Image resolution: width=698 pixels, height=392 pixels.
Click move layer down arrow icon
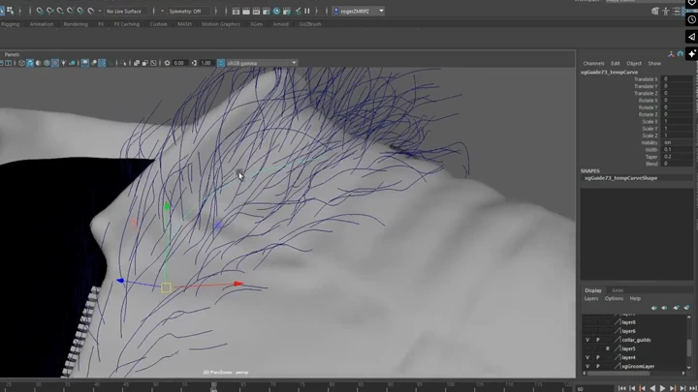664,308
